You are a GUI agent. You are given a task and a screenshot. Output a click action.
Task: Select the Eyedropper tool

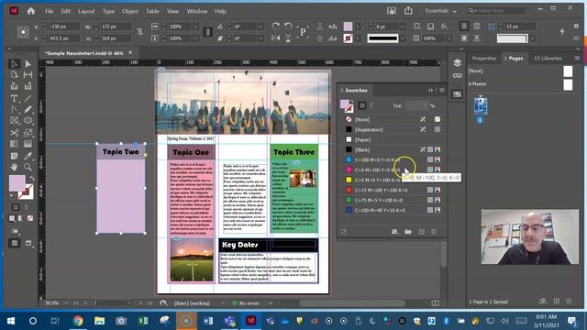[x=28, y=156]
